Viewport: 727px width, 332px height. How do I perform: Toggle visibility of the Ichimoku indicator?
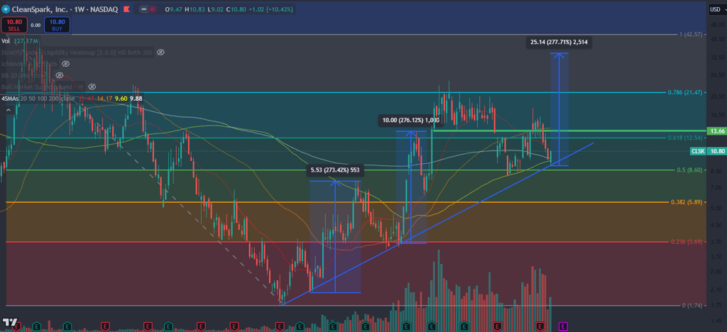(x=65, y=64)
